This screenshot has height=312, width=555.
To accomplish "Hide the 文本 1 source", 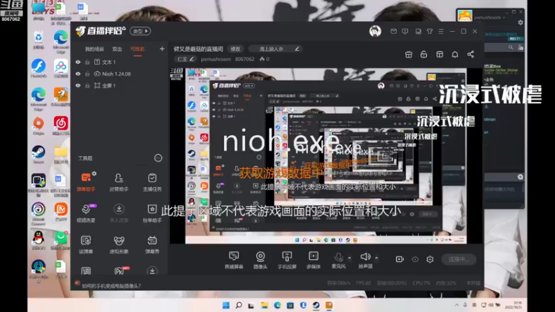I will (78, 62).
